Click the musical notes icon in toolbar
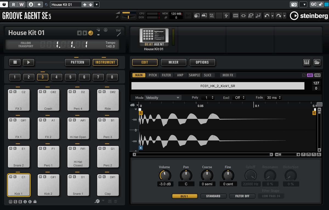329x210 pixels. point(258,16)
